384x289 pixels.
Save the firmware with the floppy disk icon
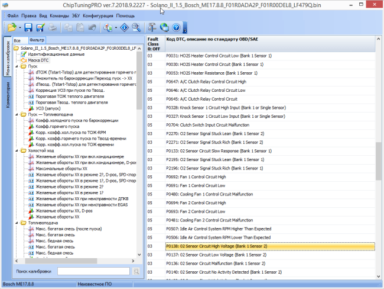coord(28,27)
